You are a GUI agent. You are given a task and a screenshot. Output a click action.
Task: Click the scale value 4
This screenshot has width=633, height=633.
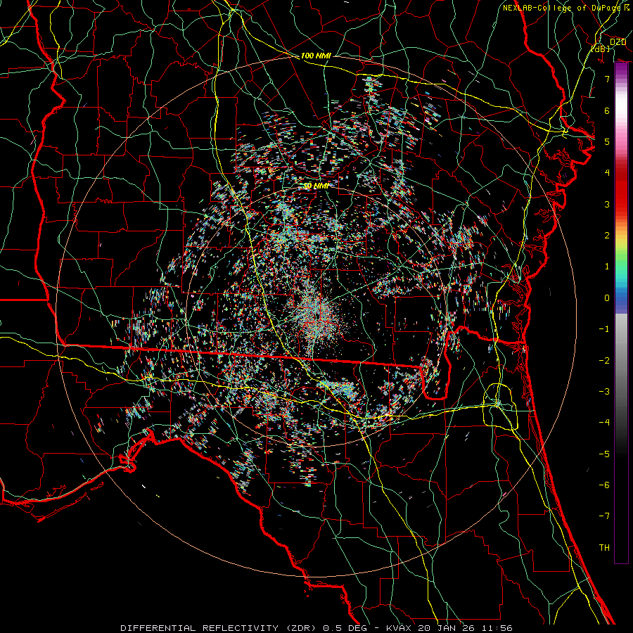click(x=607, y=173)
